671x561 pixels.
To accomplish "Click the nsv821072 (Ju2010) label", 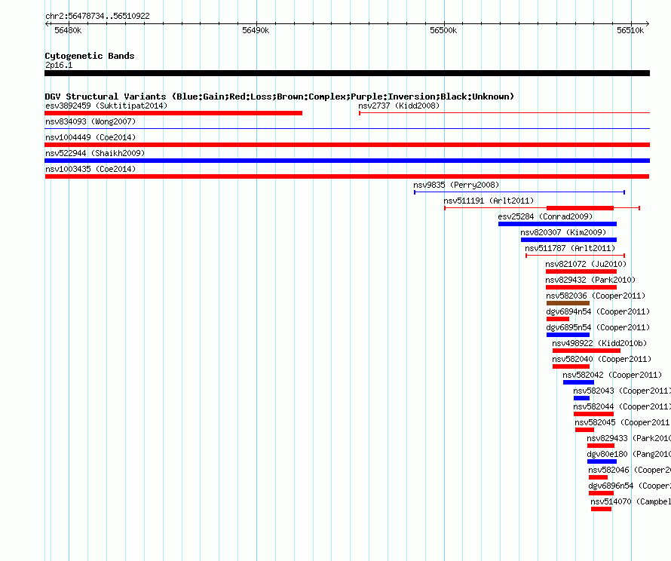I will tap(586, 264).
